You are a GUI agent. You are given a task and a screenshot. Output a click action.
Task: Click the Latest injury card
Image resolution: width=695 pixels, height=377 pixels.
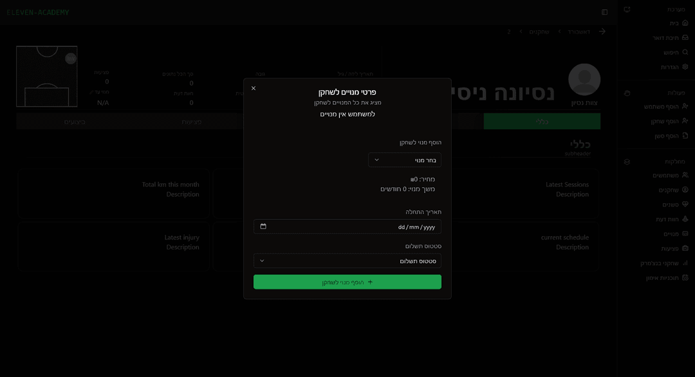[113, 246]
